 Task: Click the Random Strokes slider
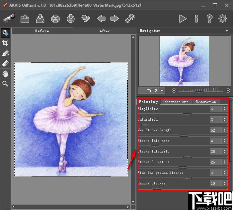[183, 189]
